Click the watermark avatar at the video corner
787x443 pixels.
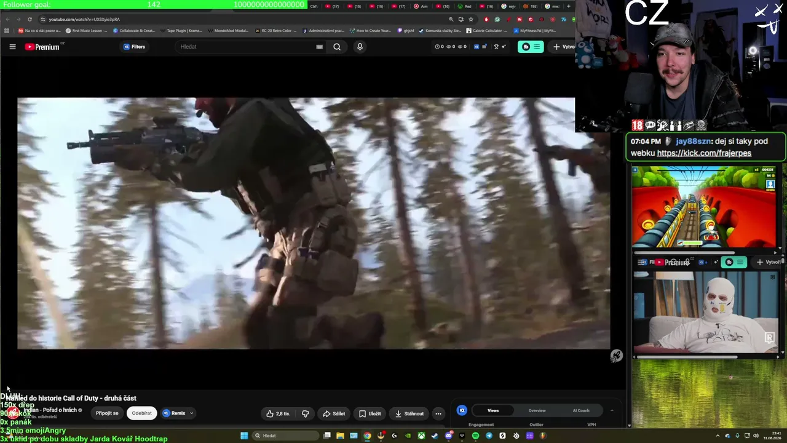[x=616, y=356]
